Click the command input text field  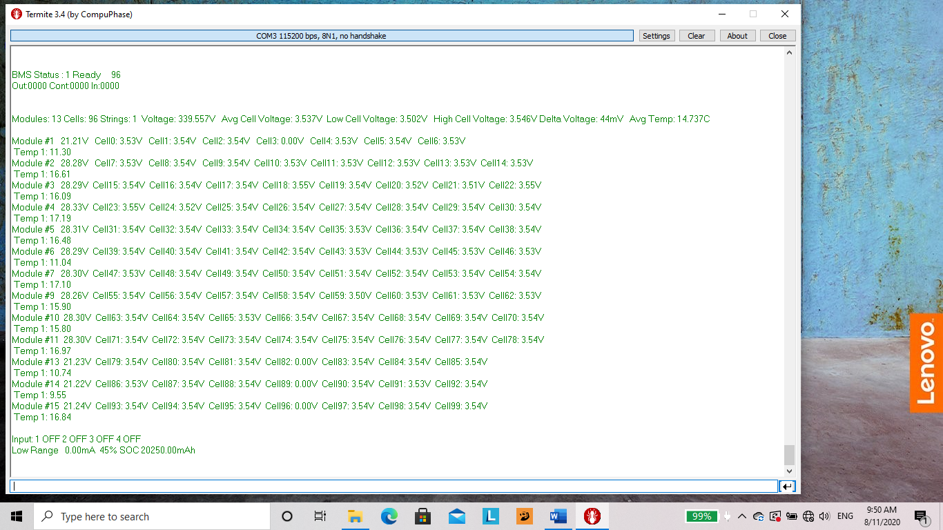(x=393, y=487)
